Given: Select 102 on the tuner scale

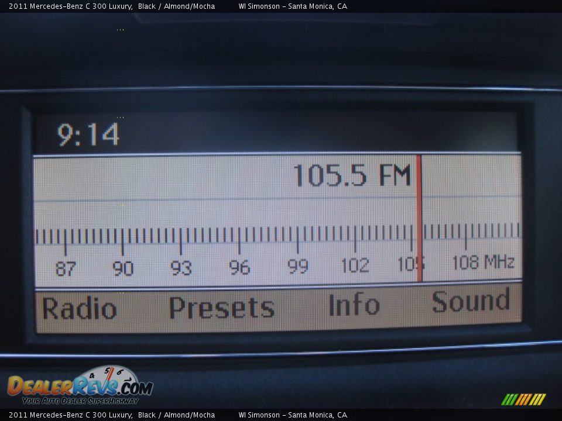Looking at the screenshot, I should pos(355,265).
